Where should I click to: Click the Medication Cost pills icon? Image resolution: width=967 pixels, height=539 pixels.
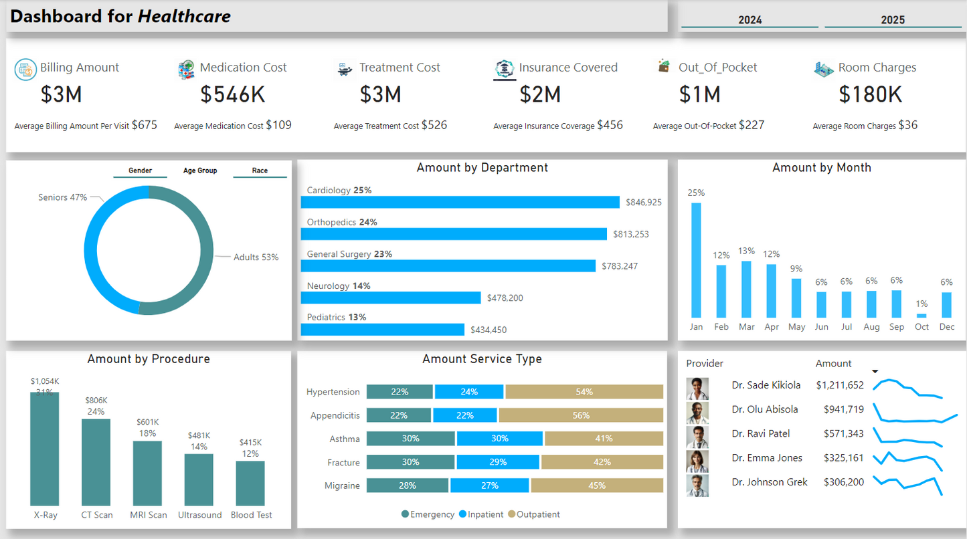[x=186, y=69]
